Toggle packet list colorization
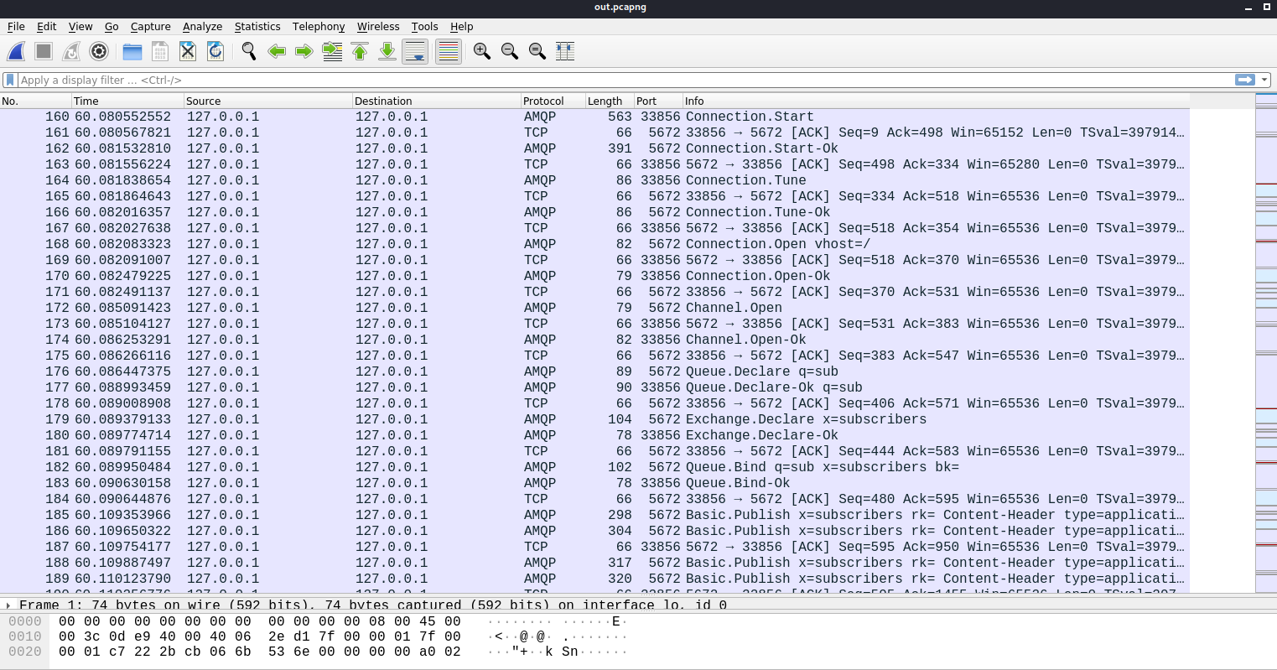 click(449, 51)
